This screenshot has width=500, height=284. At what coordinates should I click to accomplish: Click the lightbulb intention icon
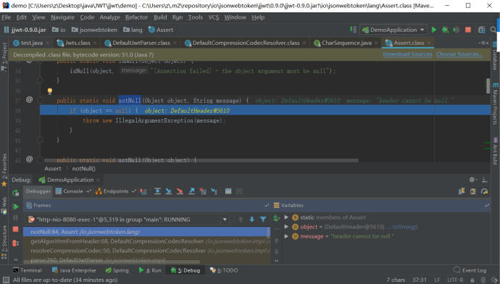pos(50,91)
